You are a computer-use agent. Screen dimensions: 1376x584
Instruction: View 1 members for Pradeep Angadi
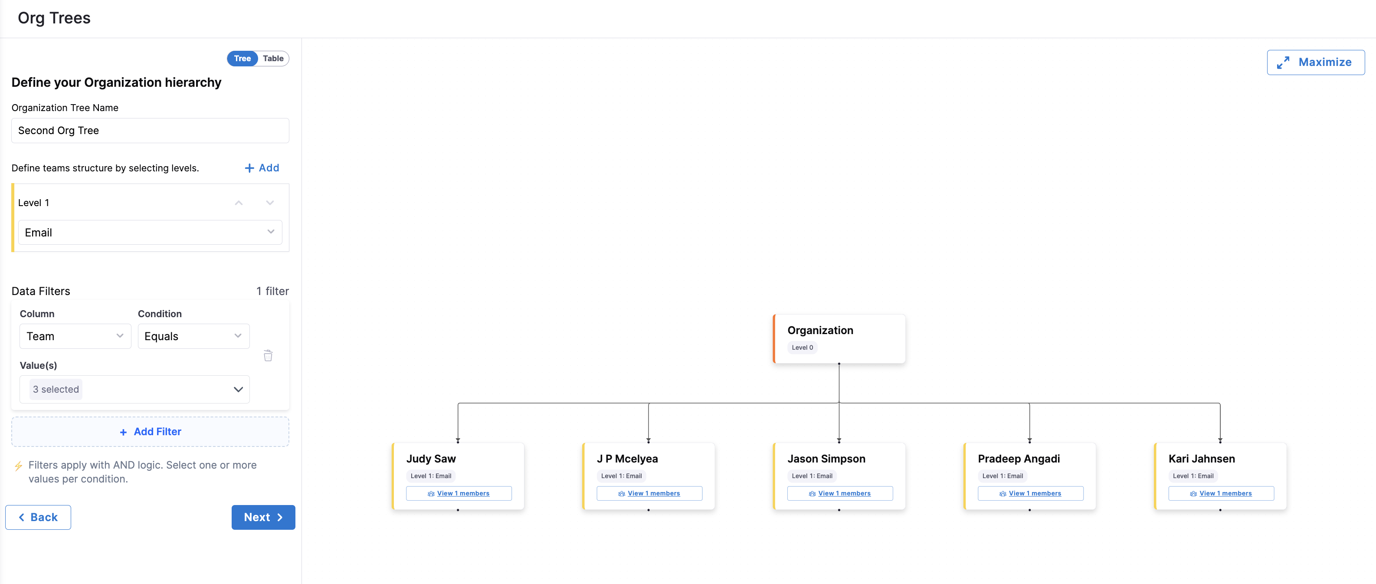pyautogui.click(x=1034, y=494)
